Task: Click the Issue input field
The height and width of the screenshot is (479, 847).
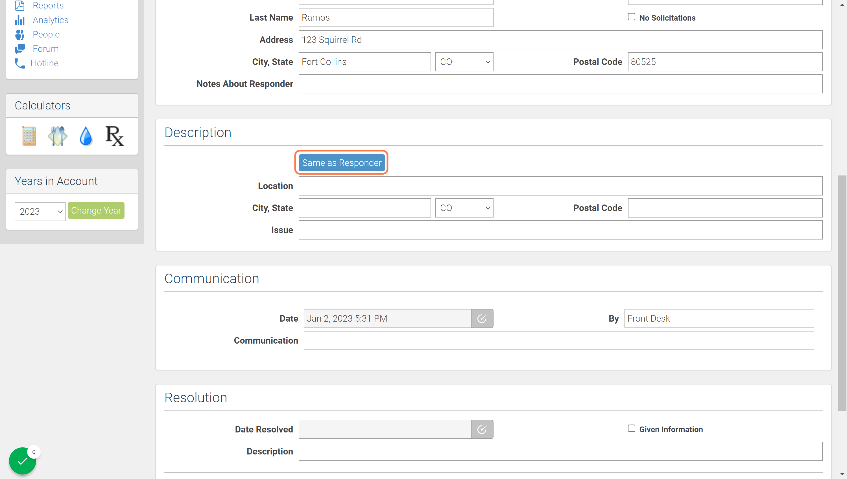Action: tap(561, 230)
